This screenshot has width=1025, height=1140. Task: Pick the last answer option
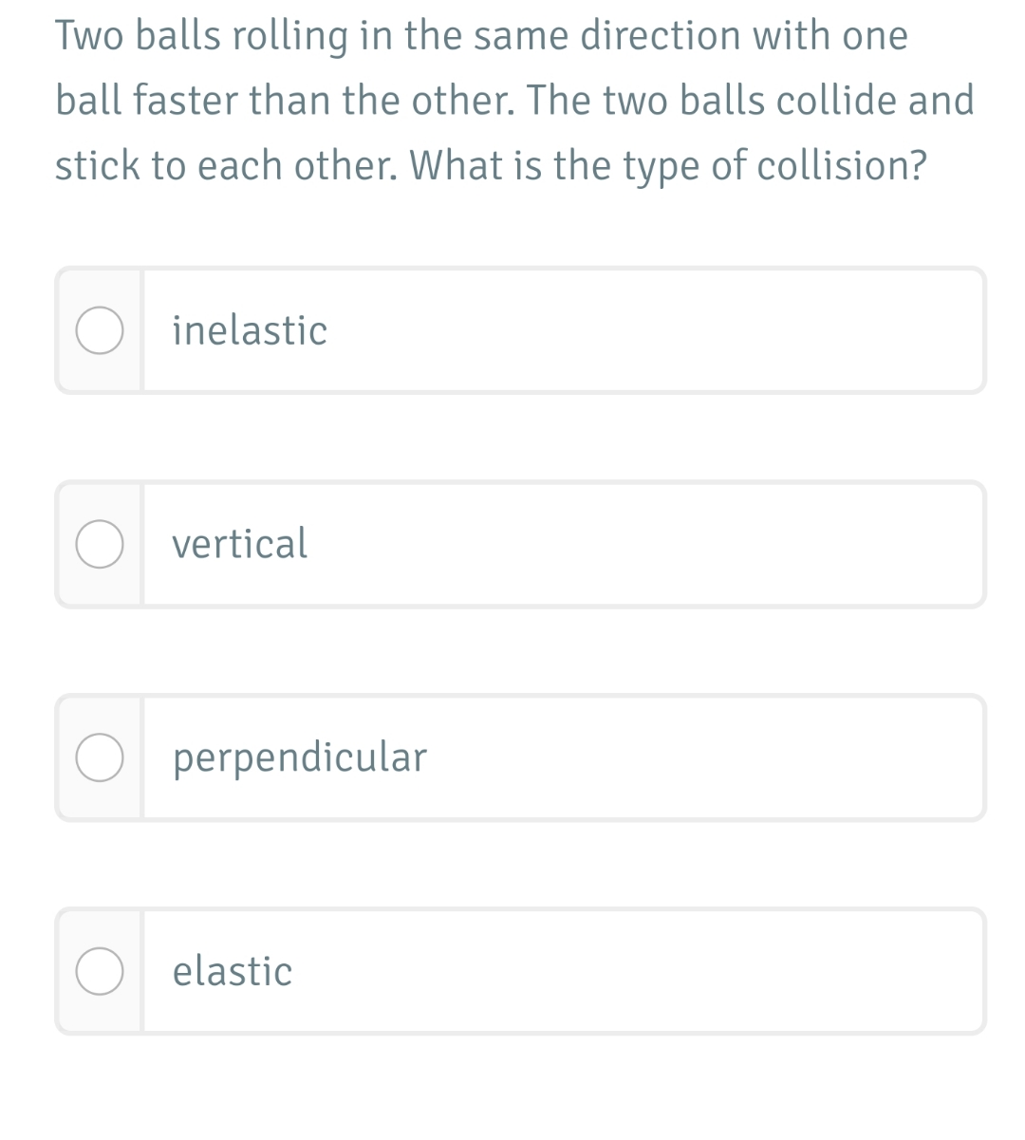(522, 971)
